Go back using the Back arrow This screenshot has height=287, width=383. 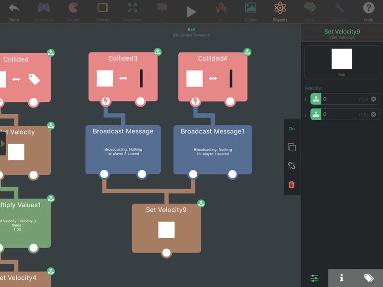coord(14,11)
